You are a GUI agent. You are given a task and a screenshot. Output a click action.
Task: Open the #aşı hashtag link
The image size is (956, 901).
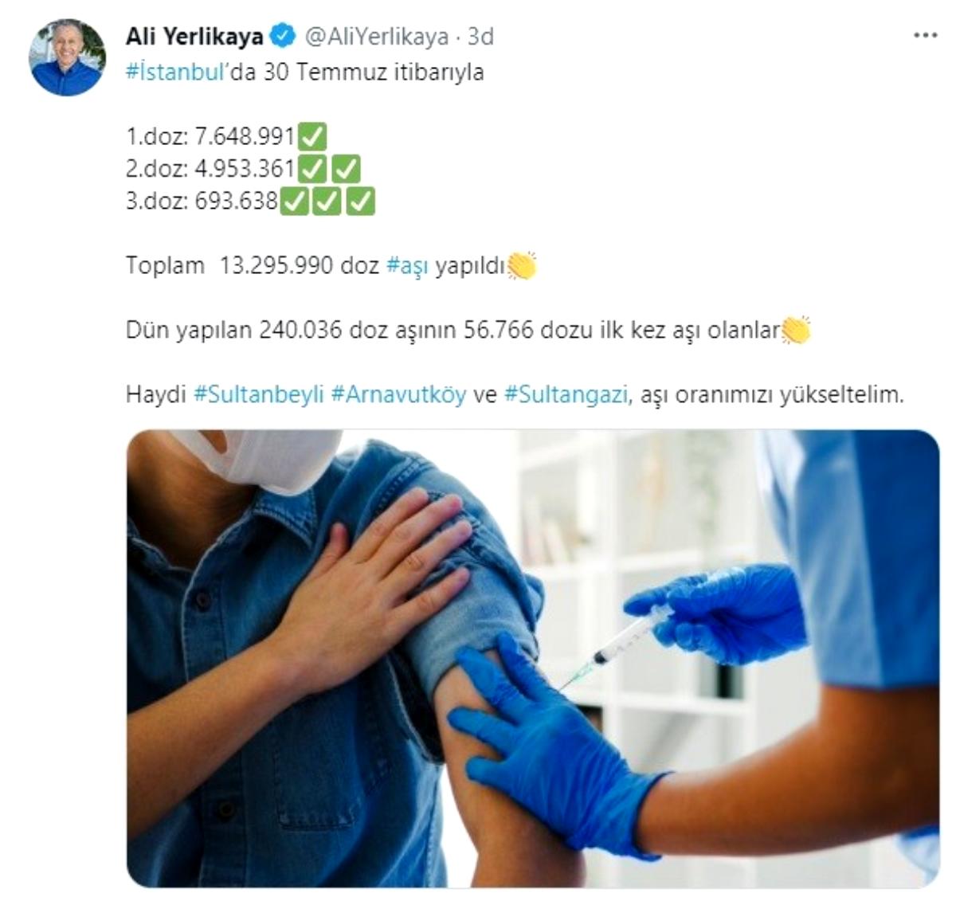pos(407,265)
